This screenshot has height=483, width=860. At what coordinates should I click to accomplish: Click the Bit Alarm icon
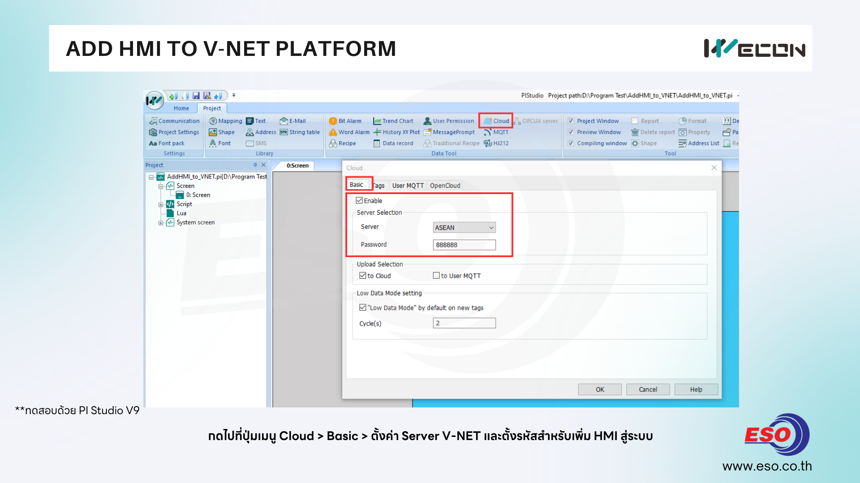[333, 121]
